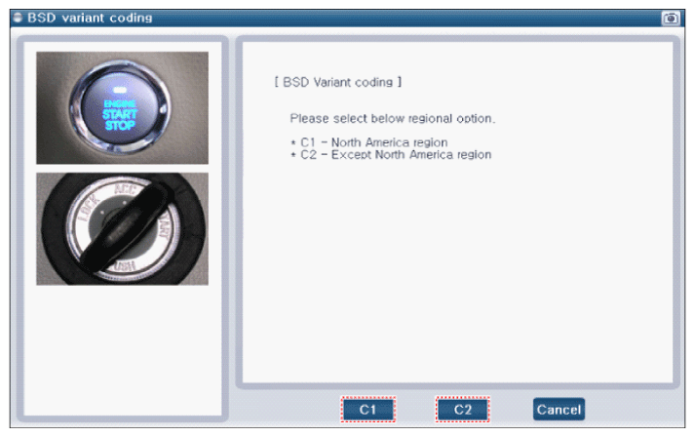Select the ignition key switch image
This screenshot has width=695, height=437.
[122, 228]
